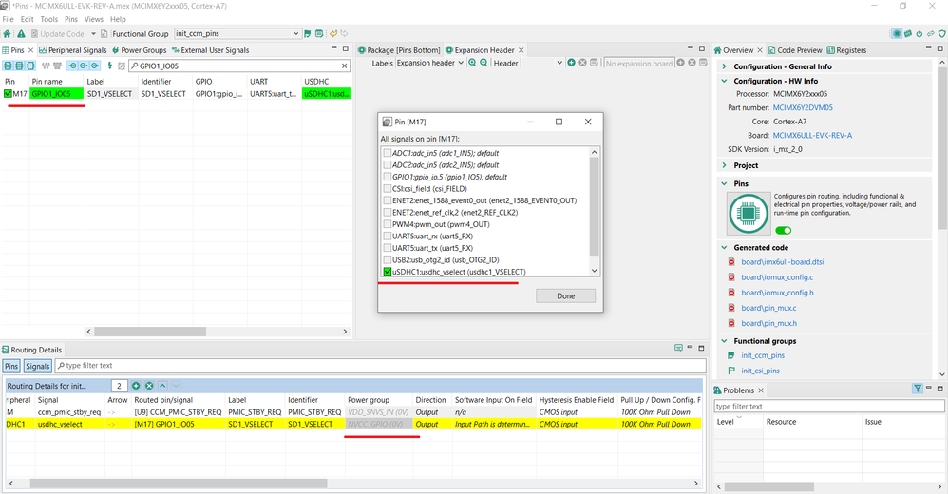Click the functional group properties flag icon
The width and height of the screenshot is (948, 494).
point(308,34)
